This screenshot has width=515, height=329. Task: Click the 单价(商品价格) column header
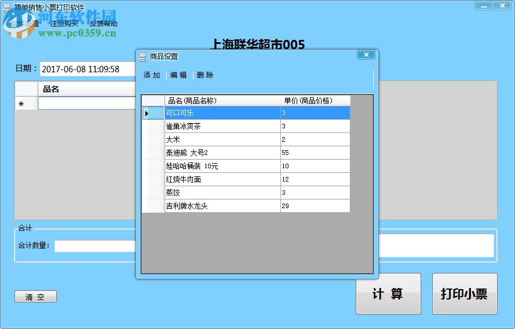315,101
